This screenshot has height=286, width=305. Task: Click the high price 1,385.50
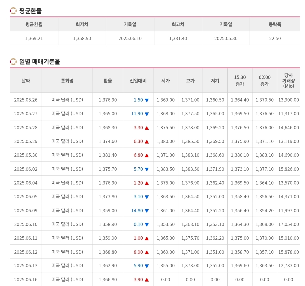click(190, 141)
